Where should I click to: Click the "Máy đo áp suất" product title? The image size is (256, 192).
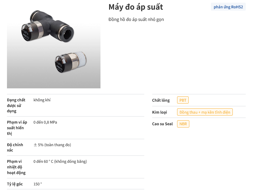(x=136, y=7)
